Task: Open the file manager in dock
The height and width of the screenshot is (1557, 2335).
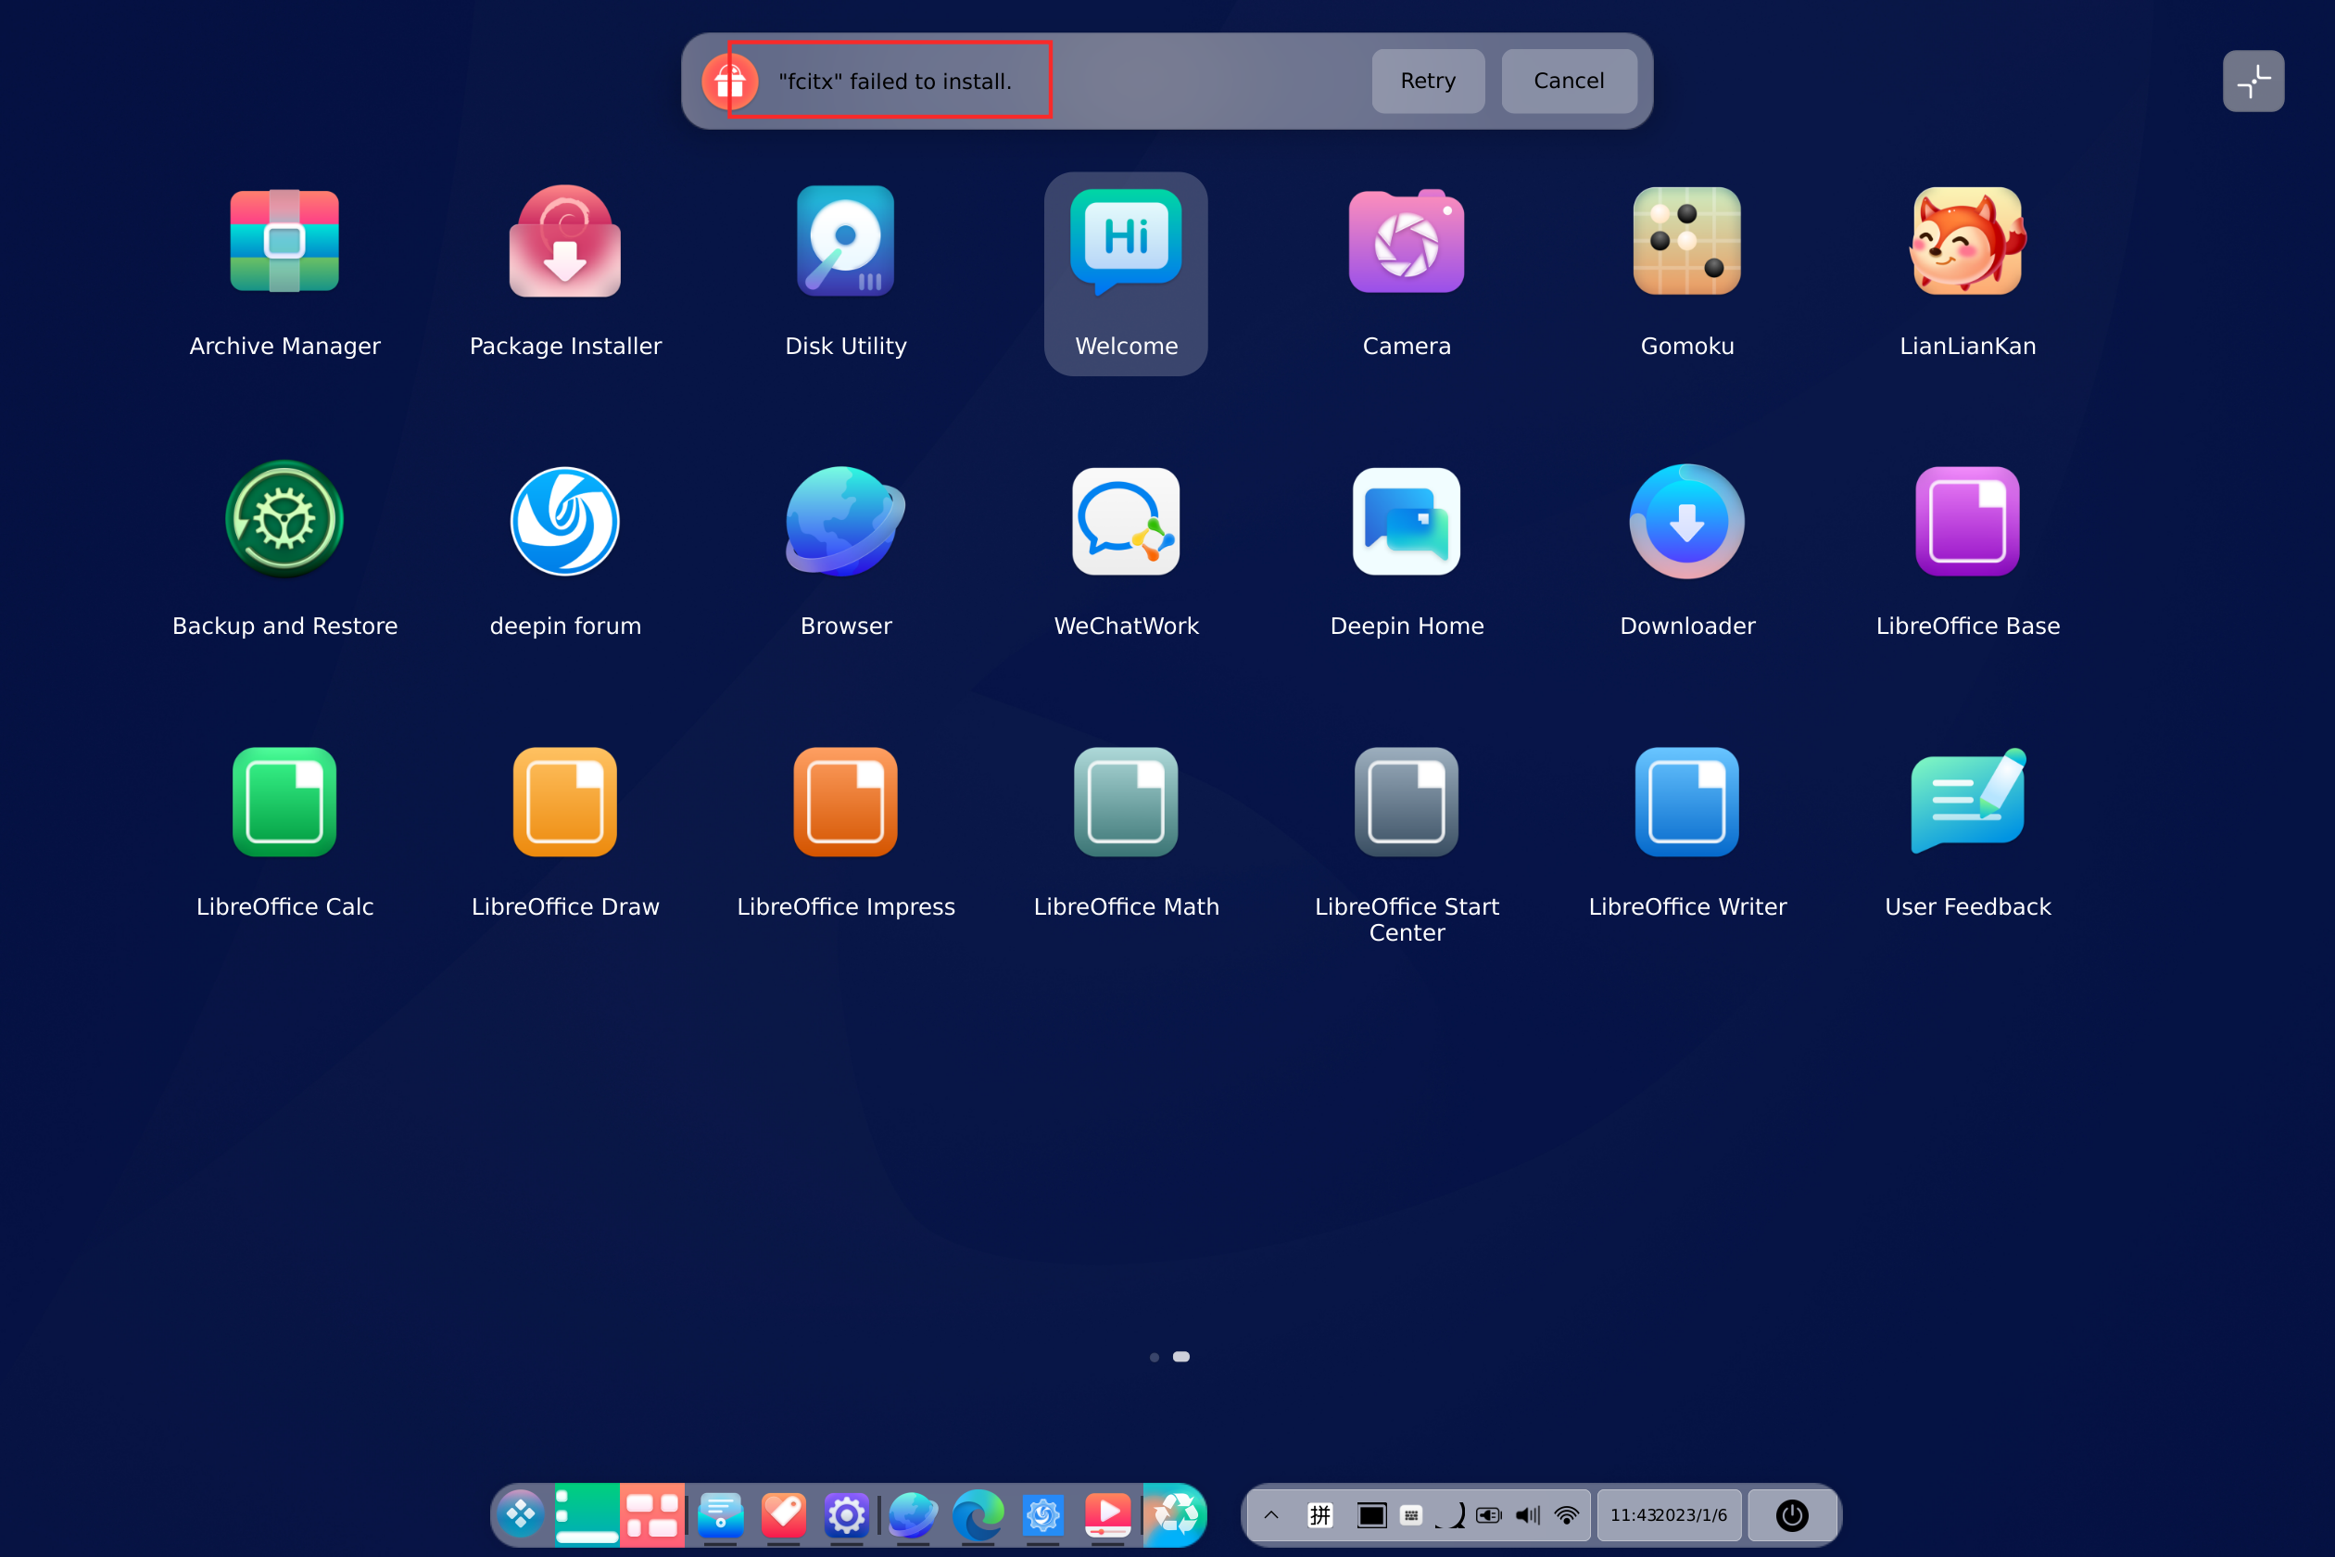Action: click(x=721, y=1514)
